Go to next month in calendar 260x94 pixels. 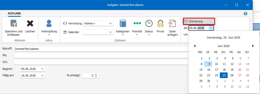tap(253, 46)
